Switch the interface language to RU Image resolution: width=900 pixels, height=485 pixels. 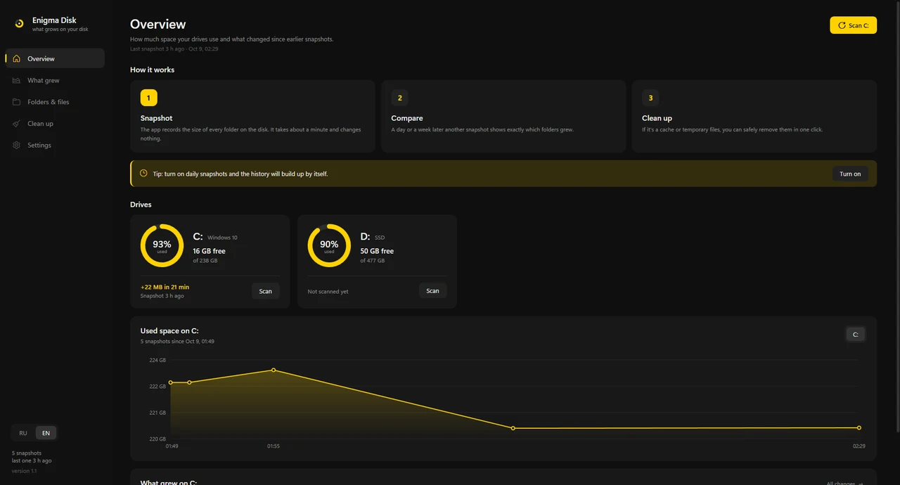click(x=23, y=433)
